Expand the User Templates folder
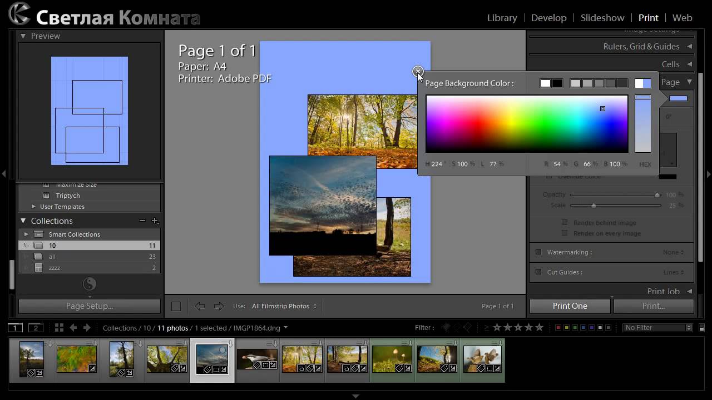 point(33,207)
